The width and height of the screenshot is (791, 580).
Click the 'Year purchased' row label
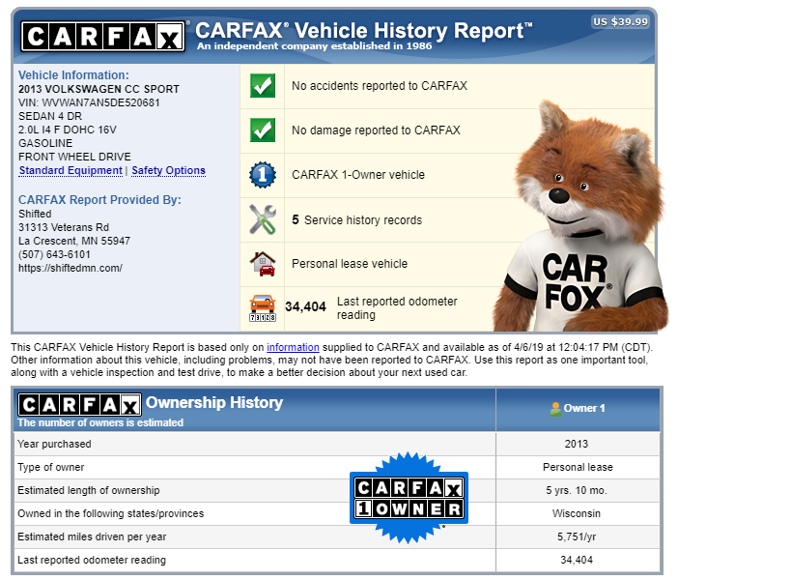tap(54, 445)
